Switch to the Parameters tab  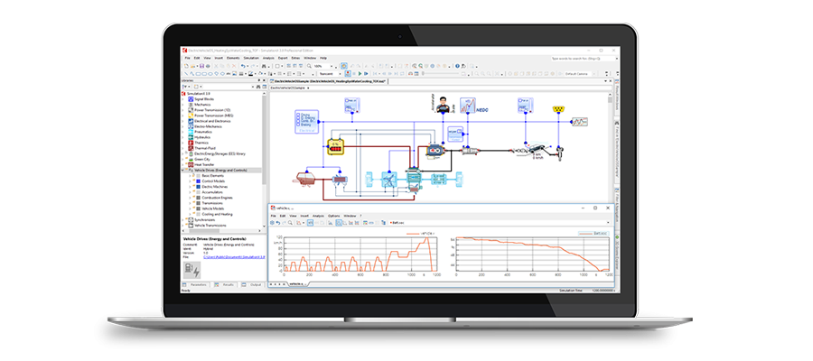[198, 284]
